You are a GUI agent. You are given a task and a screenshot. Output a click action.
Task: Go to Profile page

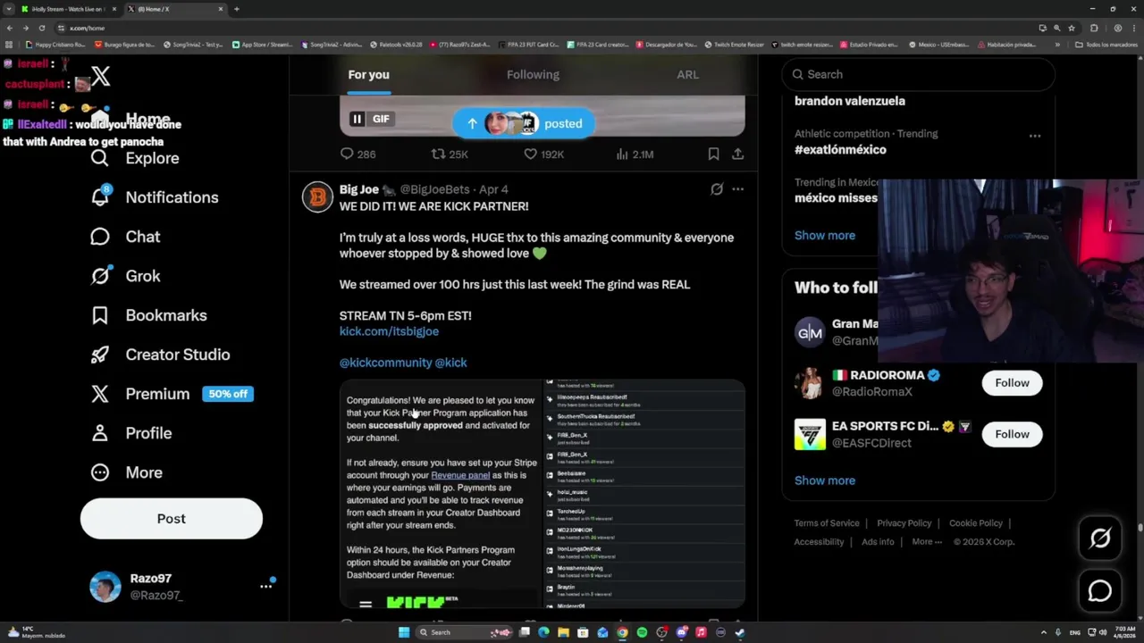click(130, 433)
